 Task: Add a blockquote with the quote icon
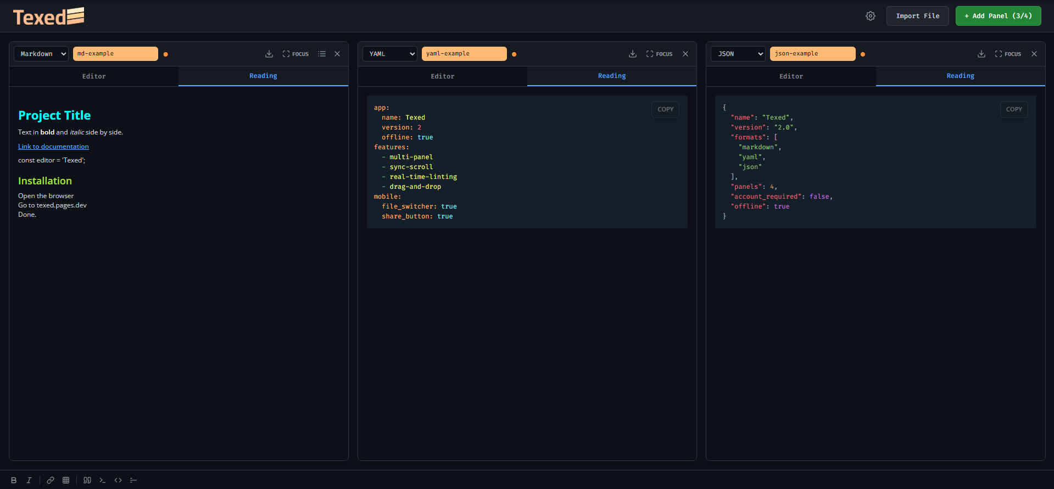[x=87, y=480]
